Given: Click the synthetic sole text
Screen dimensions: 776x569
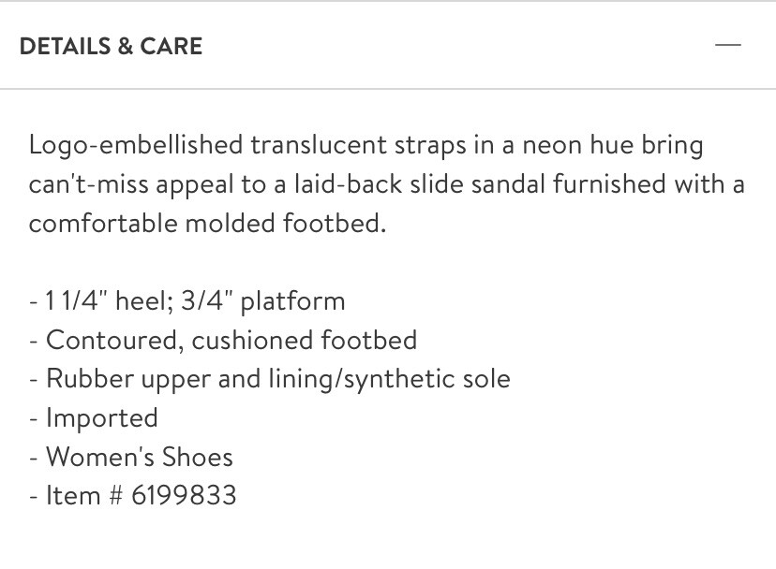Looking at the screenshot, I should pos(426,380).
